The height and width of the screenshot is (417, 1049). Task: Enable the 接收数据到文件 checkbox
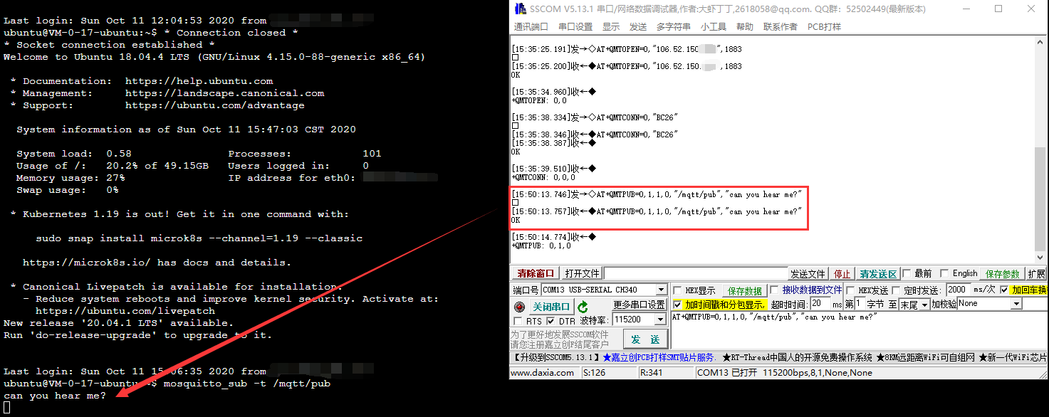pos(776,290)
